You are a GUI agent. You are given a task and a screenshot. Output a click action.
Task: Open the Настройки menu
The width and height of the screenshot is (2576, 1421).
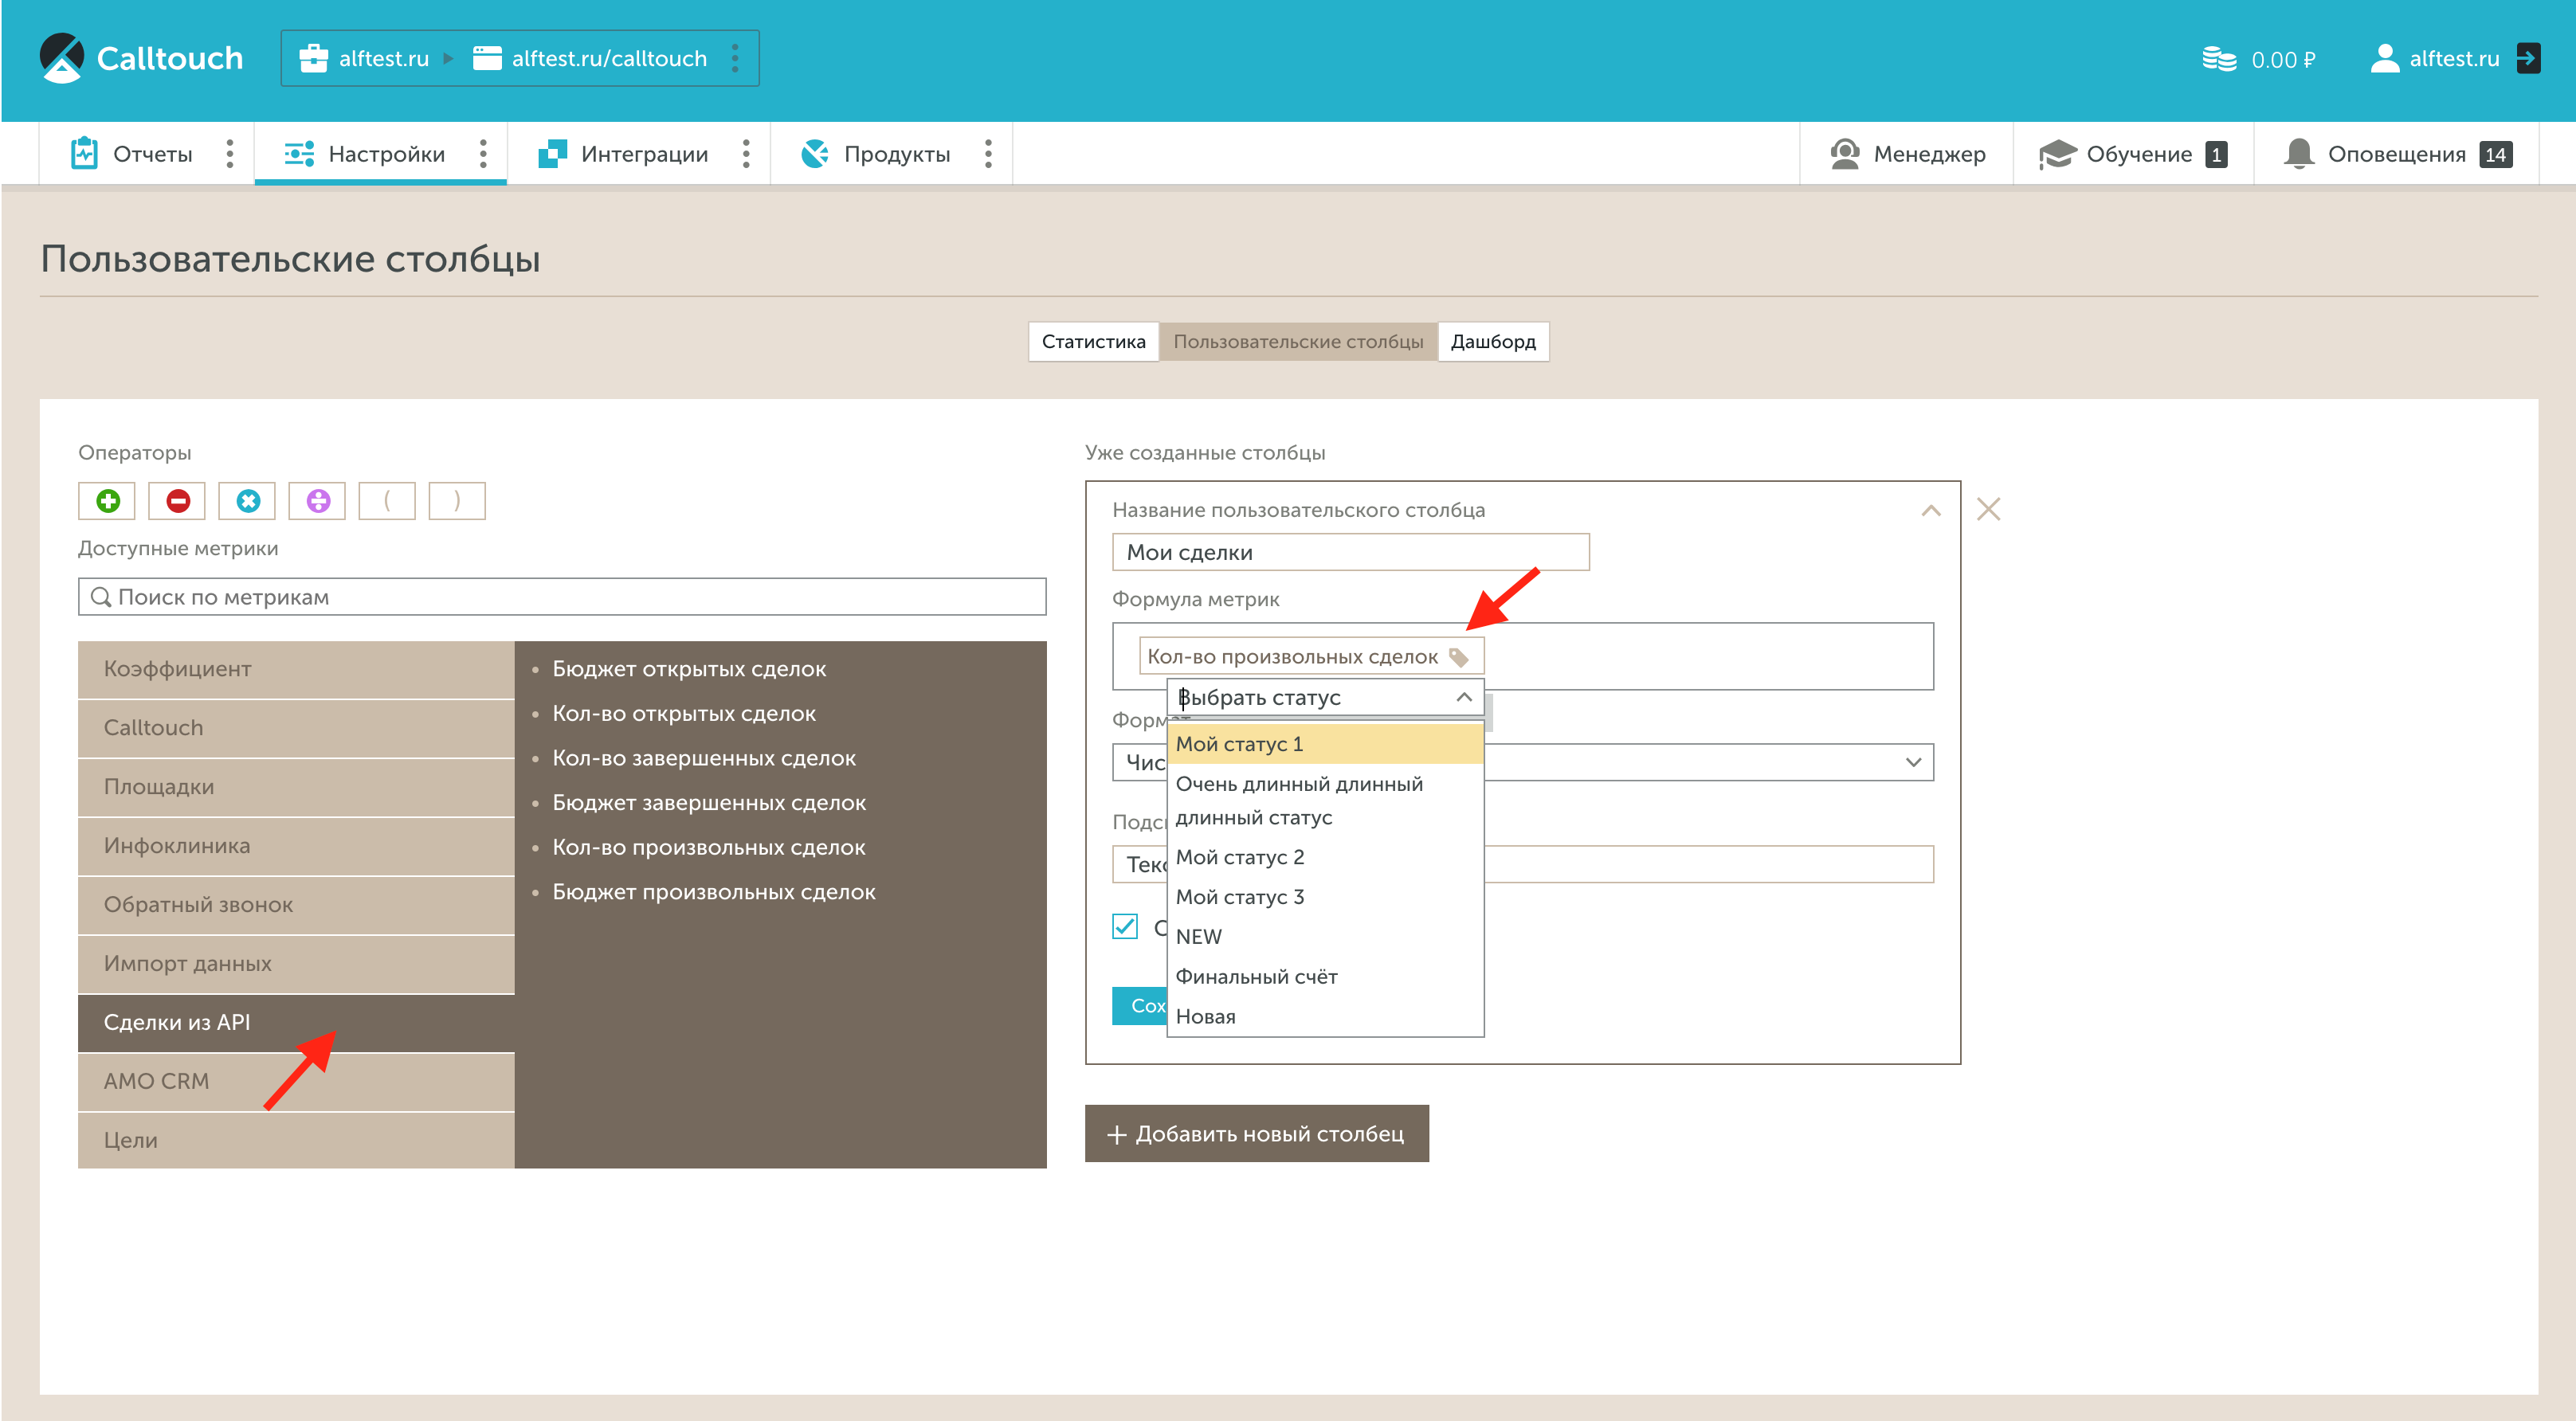[386, 154]
